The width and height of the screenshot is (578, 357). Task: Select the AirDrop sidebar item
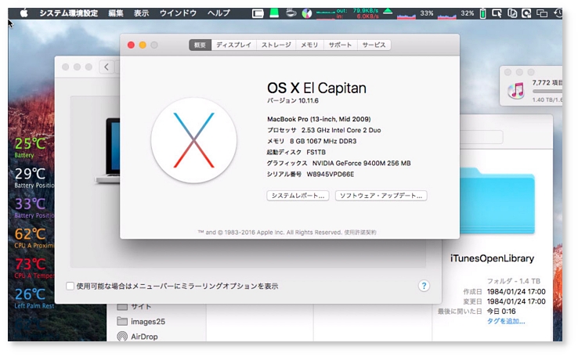coord(143,336)
